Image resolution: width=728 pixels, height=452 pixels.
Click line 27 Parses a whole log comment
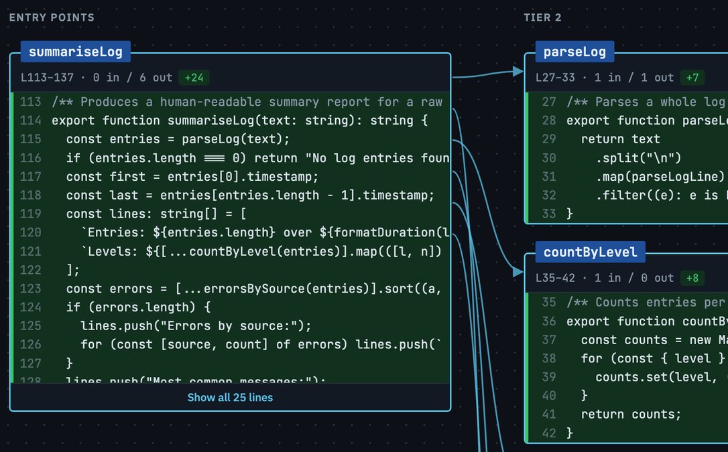coord(628,102)
